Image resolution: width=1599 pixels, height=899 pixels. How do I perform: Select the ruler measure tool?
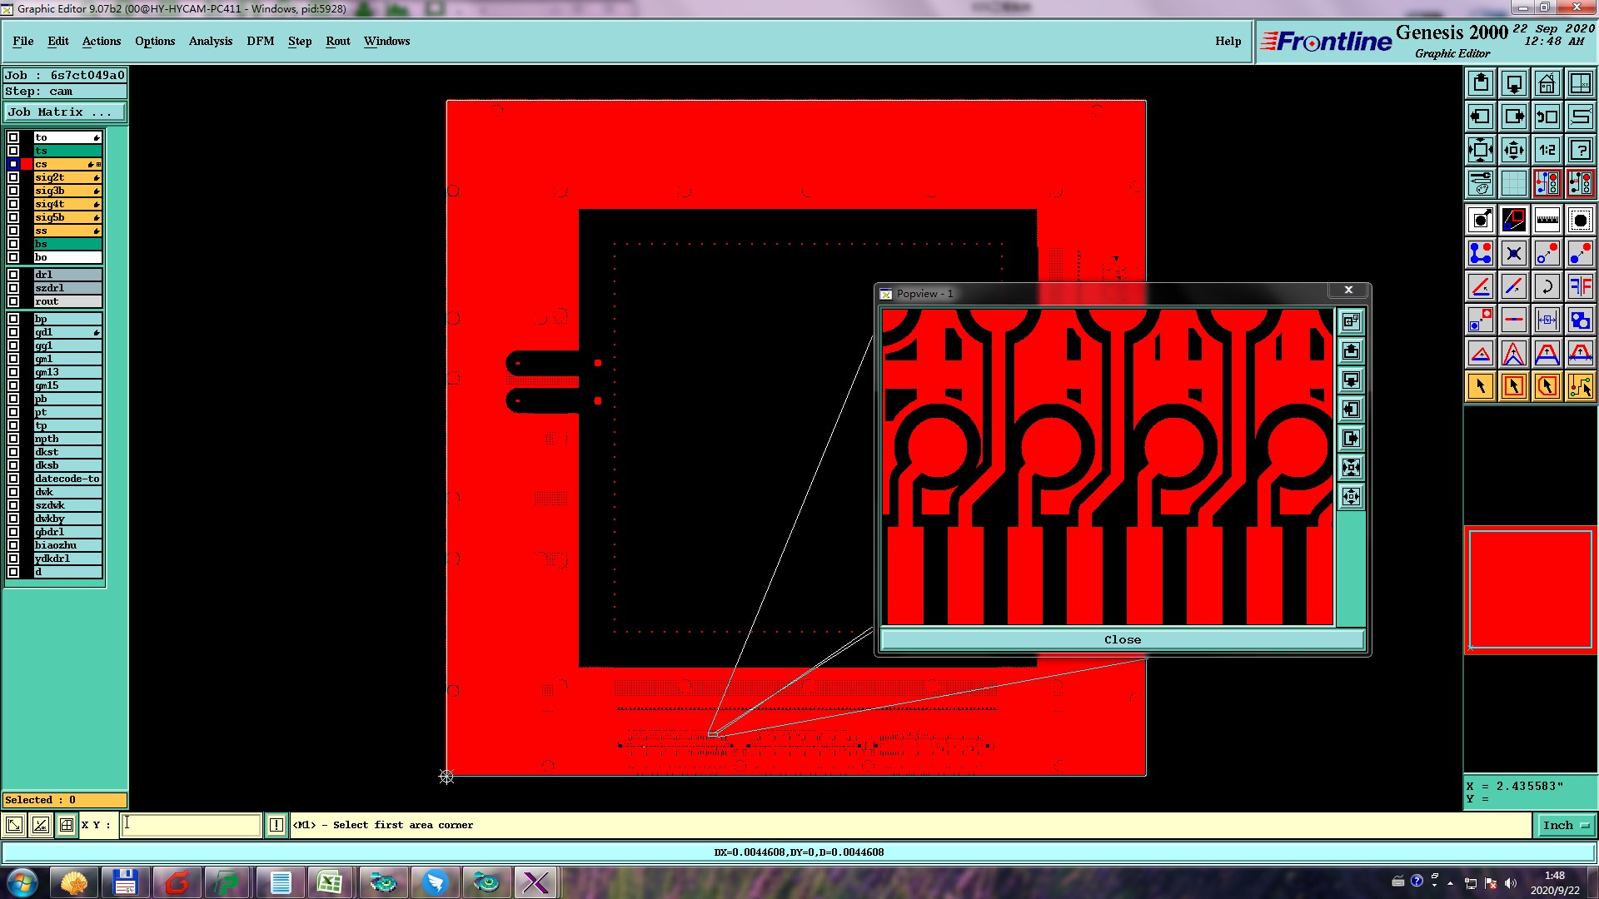coord(1547,220)
